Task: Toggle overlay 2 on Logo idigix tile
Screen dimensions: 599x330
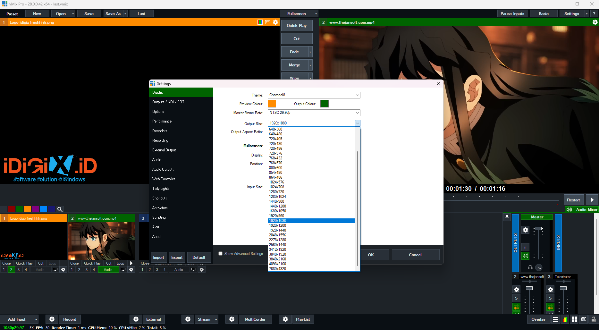Action: point(11,270)
